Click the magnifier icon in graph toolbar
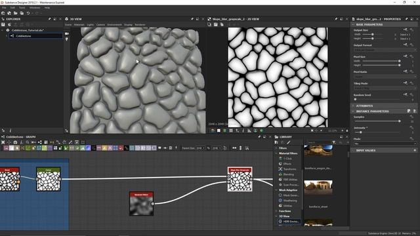 tap(28, 142)
